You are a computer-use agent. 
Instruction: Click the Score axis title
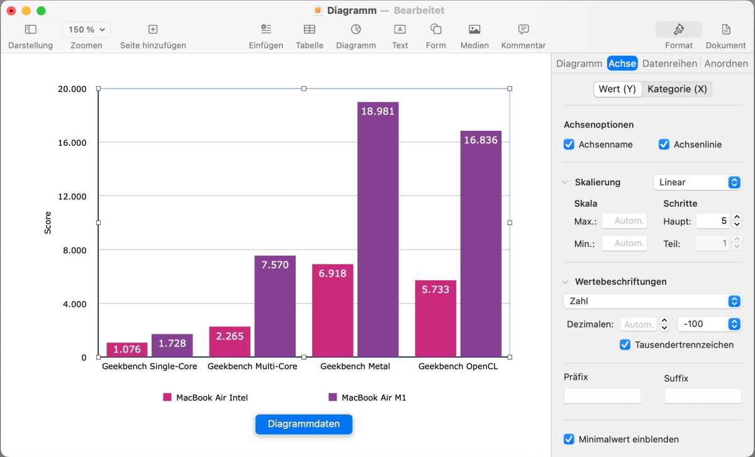(x=48, y=223)
